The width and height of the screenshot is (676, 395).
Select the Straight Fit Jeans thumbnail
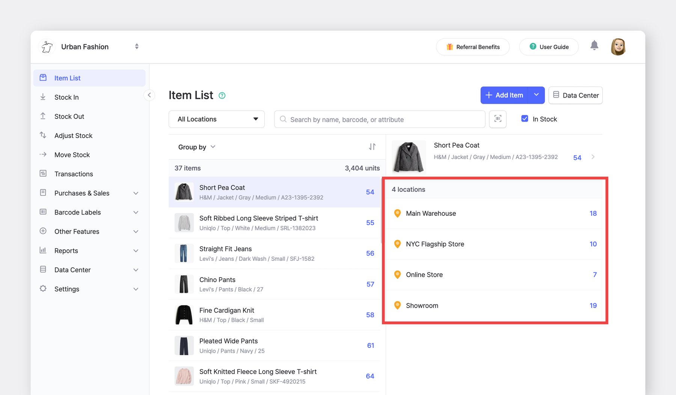[x=184, y=253]
